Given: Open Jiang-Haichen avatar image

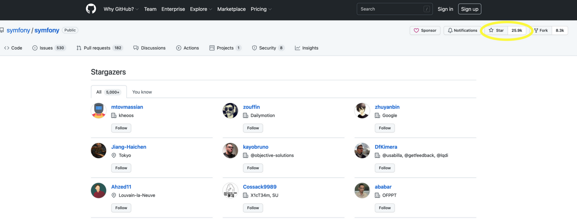Looking at the screenshot, I should click(99, 150).
